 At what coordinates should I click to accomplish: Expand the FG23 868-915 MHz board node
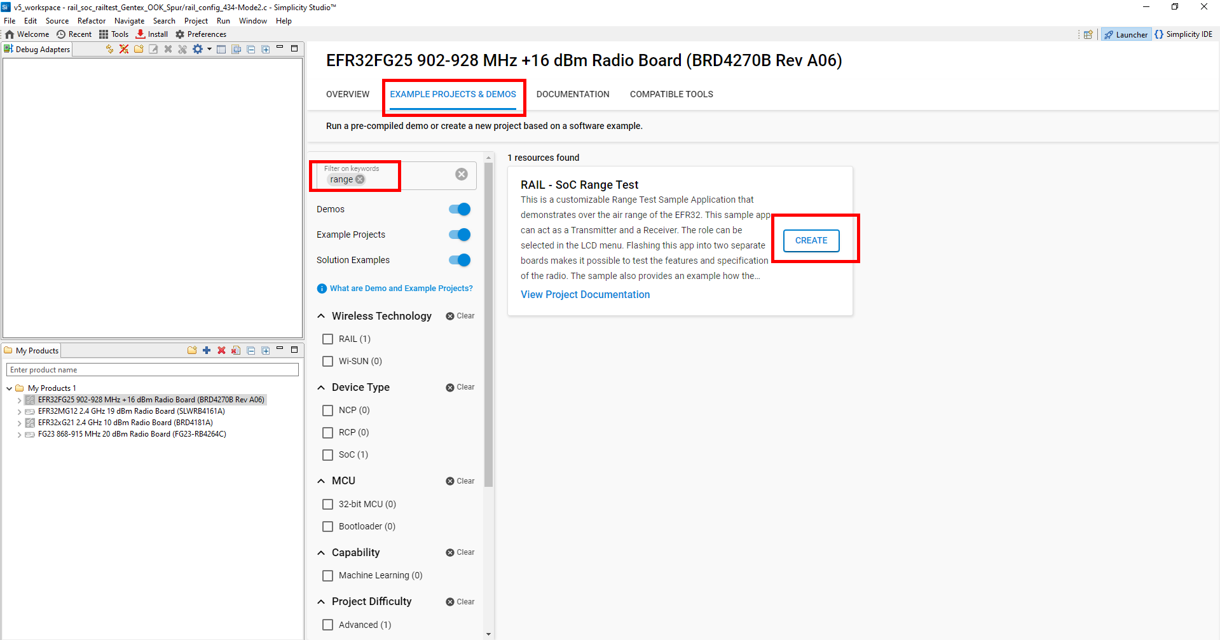coord(19,435)
